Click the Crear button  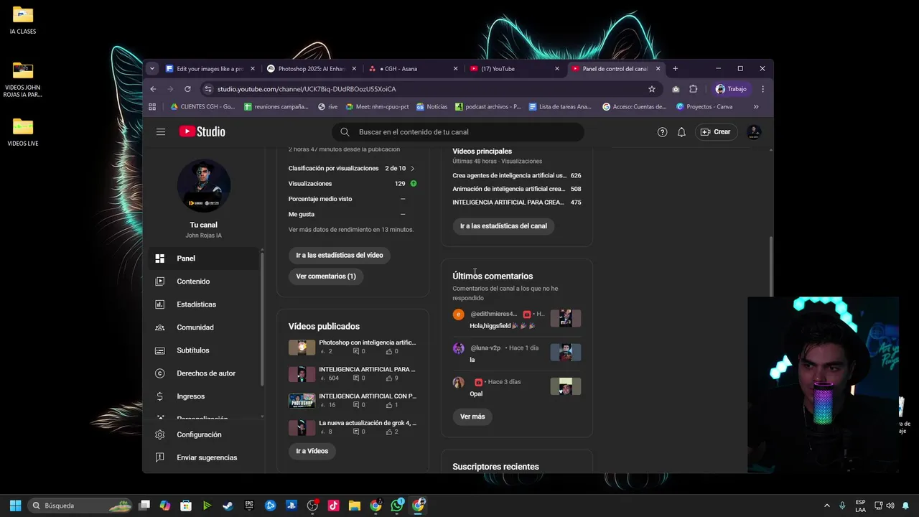(x=715, y=132)
